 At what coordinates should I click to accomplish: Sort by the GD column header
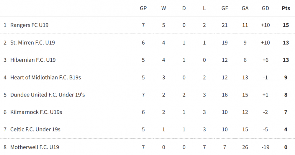pos(265,8)
